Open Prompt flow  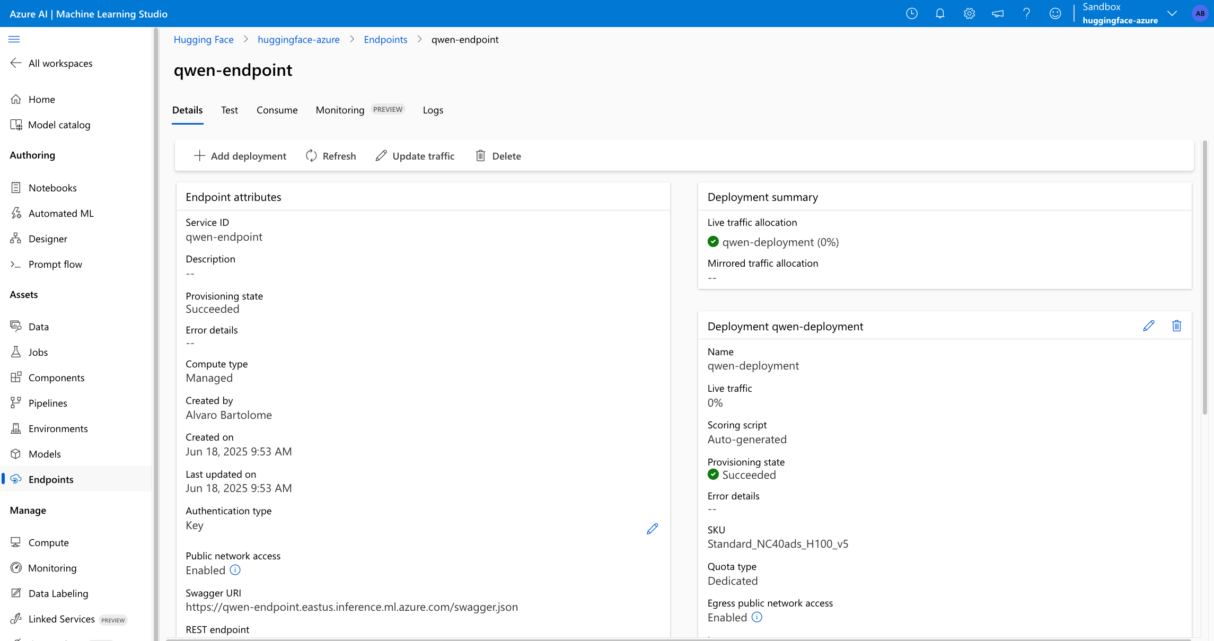(55, 264)
